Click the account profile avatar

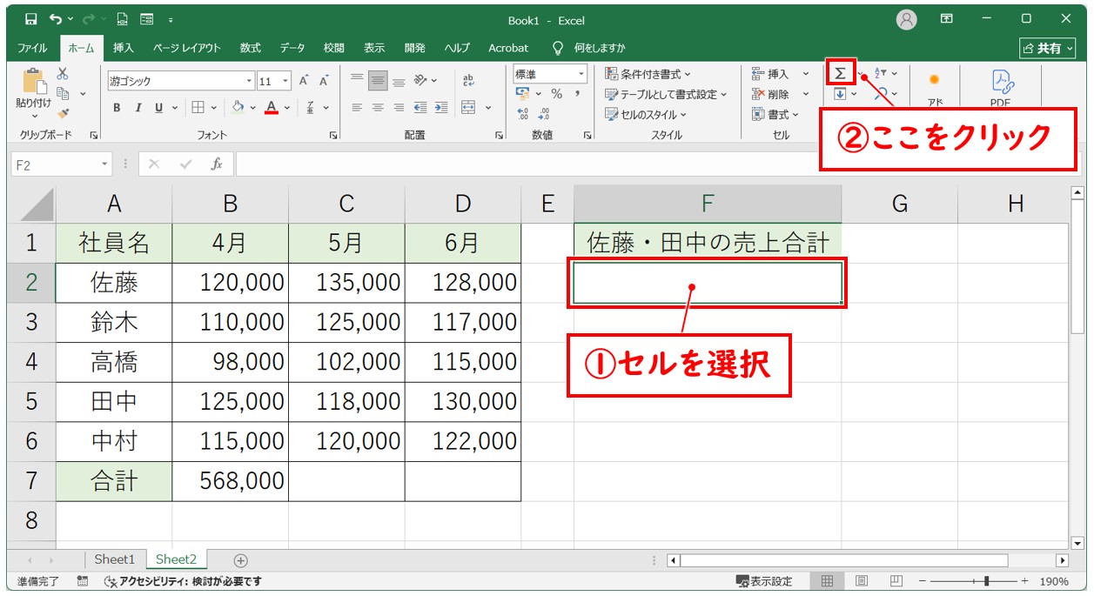(907, 19)
